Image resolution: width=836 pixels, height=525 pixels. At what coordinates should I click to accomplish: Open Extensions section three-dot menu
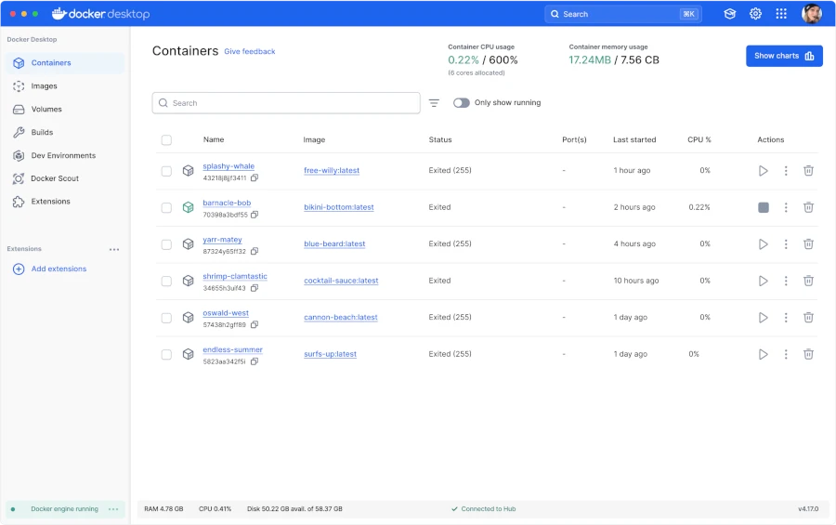(x=114, y=249)
